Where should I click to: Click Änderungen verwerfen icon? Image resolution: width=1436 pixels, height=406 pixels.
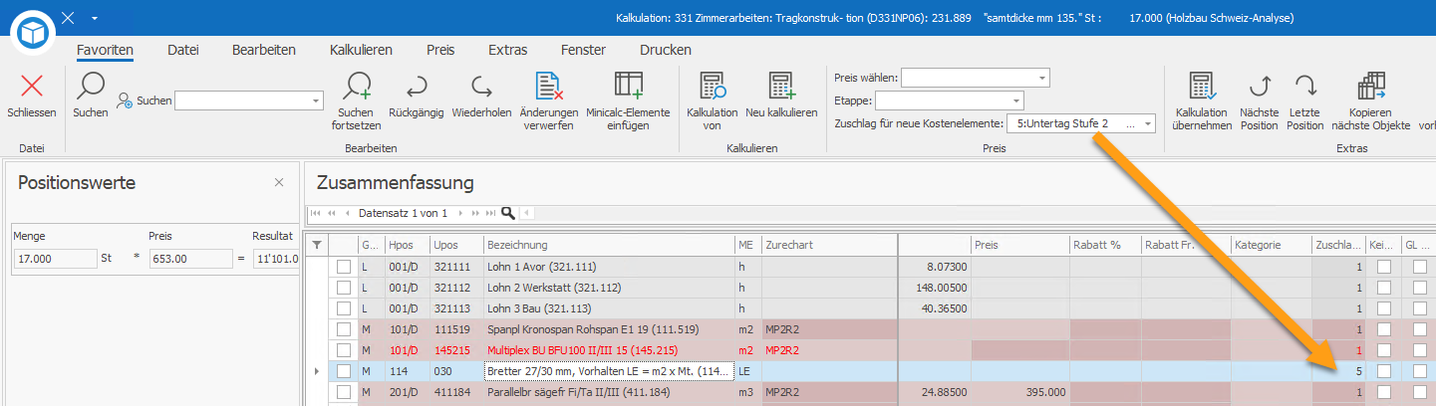coord(549,86)
